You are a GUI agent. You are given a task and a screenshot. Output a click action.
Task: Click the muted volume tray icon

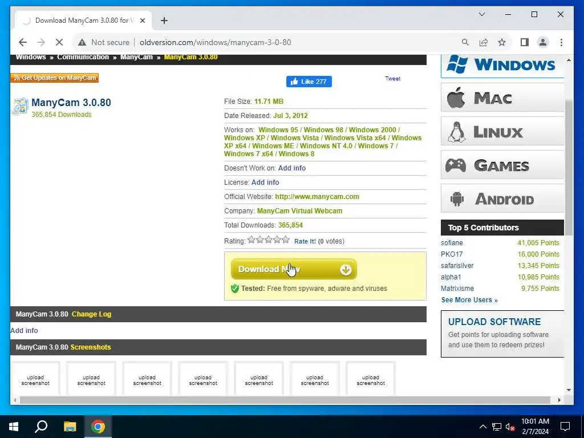[x=510, y=427]
